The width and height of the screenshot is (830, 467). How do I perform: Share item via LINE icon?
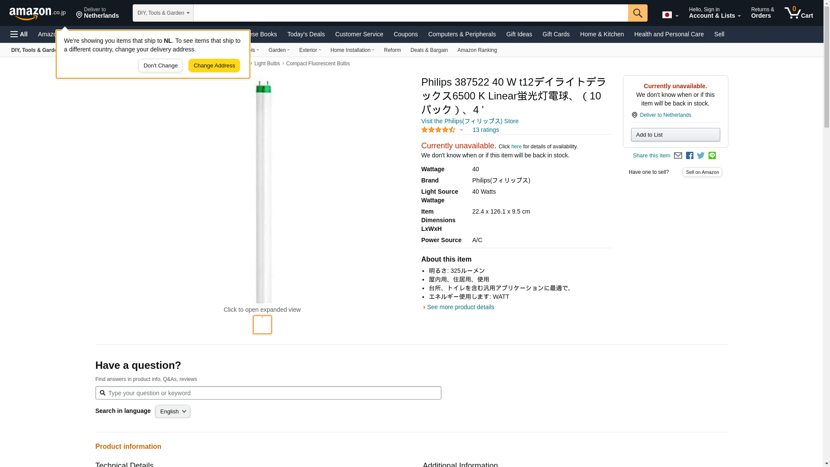[x=712, y=156]
